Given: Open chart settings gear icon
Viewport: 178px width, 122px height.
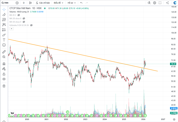Looking at the screenshot, I should [155, 3].
